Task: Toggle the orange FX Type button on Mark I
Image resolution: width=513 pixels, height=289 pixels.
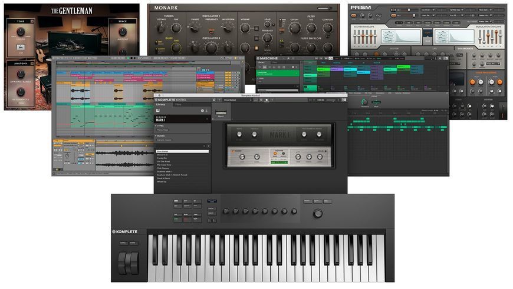Action: coord(275,154)
